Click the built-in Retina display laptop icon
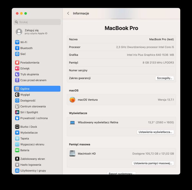 [72, 122]
